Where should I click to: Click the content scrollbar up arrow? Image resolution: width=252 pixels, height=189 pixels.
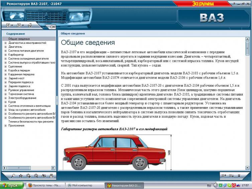pos(247,39)
